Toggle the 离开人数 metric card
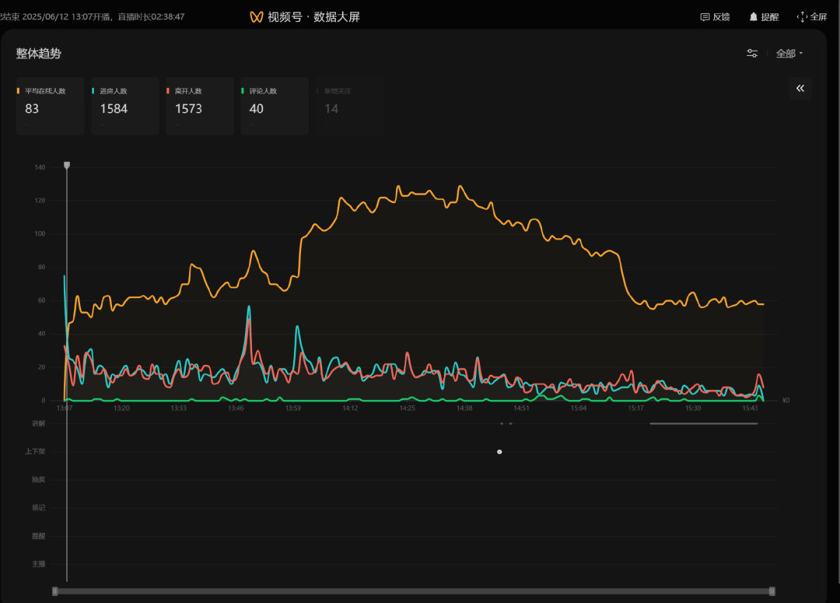This screenshot has width=840, height=603. point(199,106)
